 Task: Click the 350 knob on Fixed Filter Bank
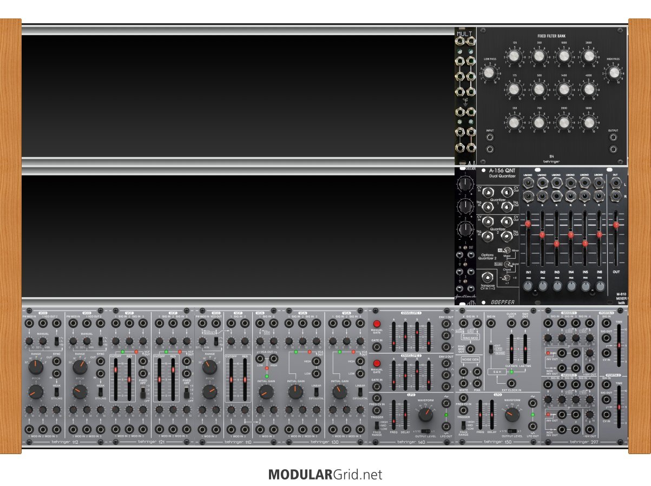click(x=539, y=56)
